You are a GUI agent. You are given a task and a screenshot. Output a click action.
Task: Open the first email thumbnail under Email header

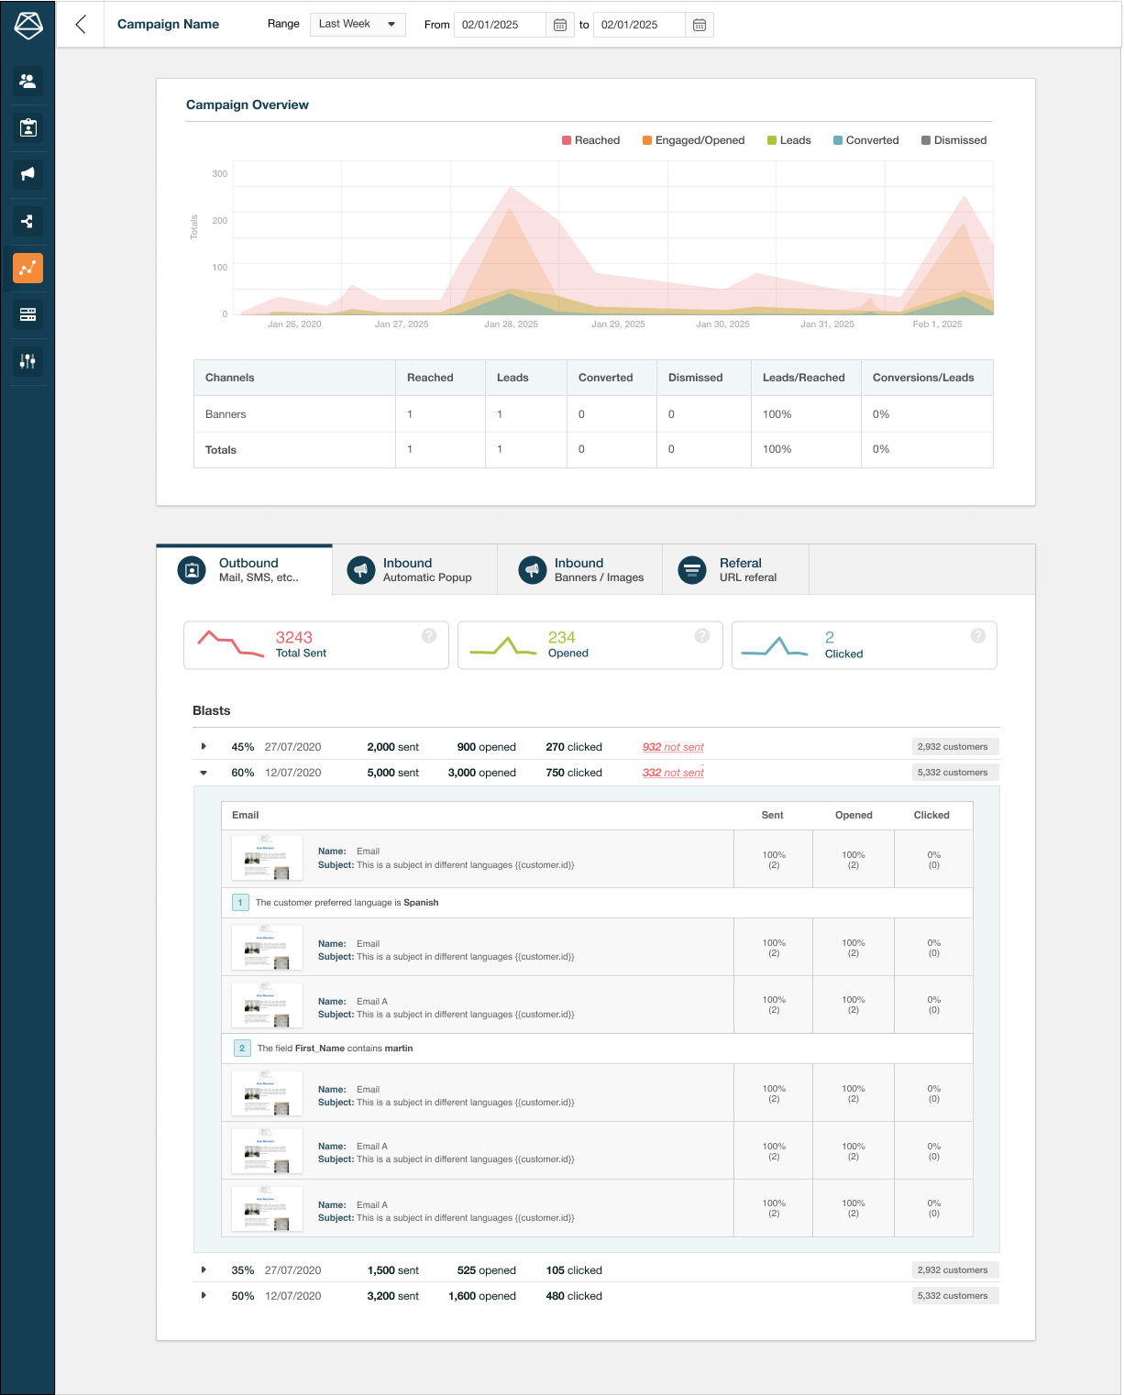tap(267, 858)
